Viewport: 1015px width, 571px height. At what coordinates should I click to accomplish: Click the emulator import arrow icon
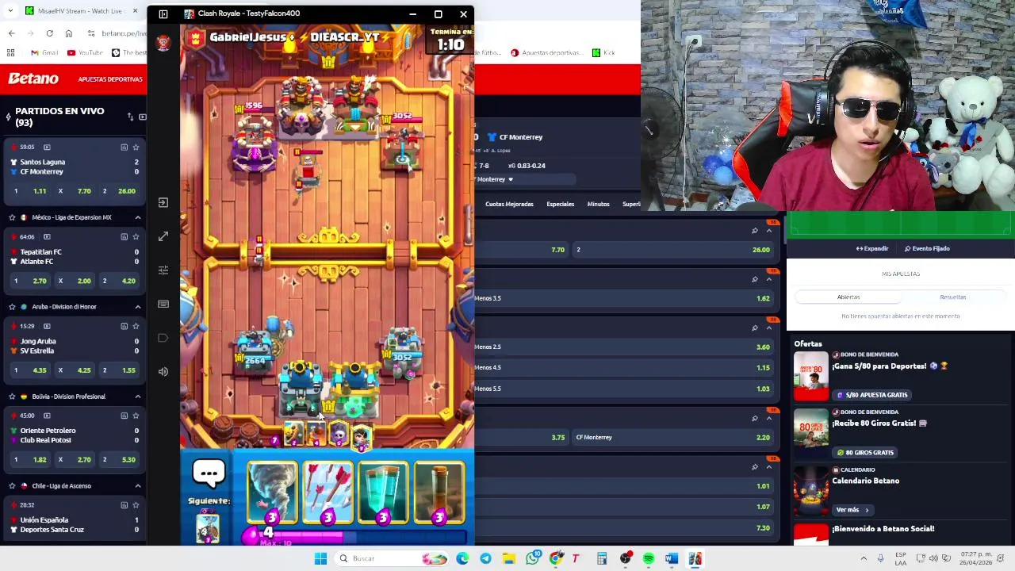(x=163, y=202)
